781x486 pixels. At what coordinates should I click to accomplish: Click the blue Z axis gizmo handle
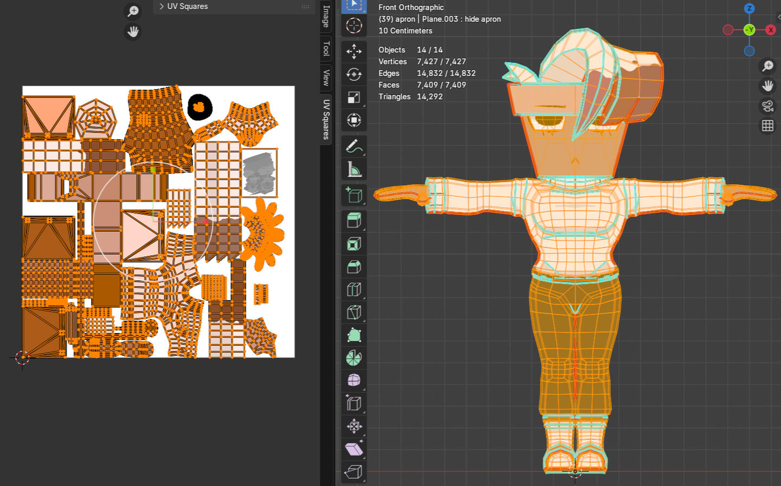(x=749, y=8)
